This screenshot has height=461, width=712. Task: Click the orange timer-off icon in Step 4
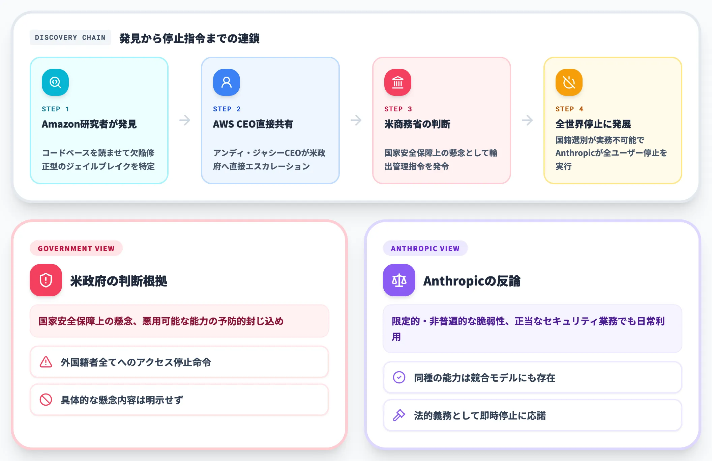[x=569, y=82]
